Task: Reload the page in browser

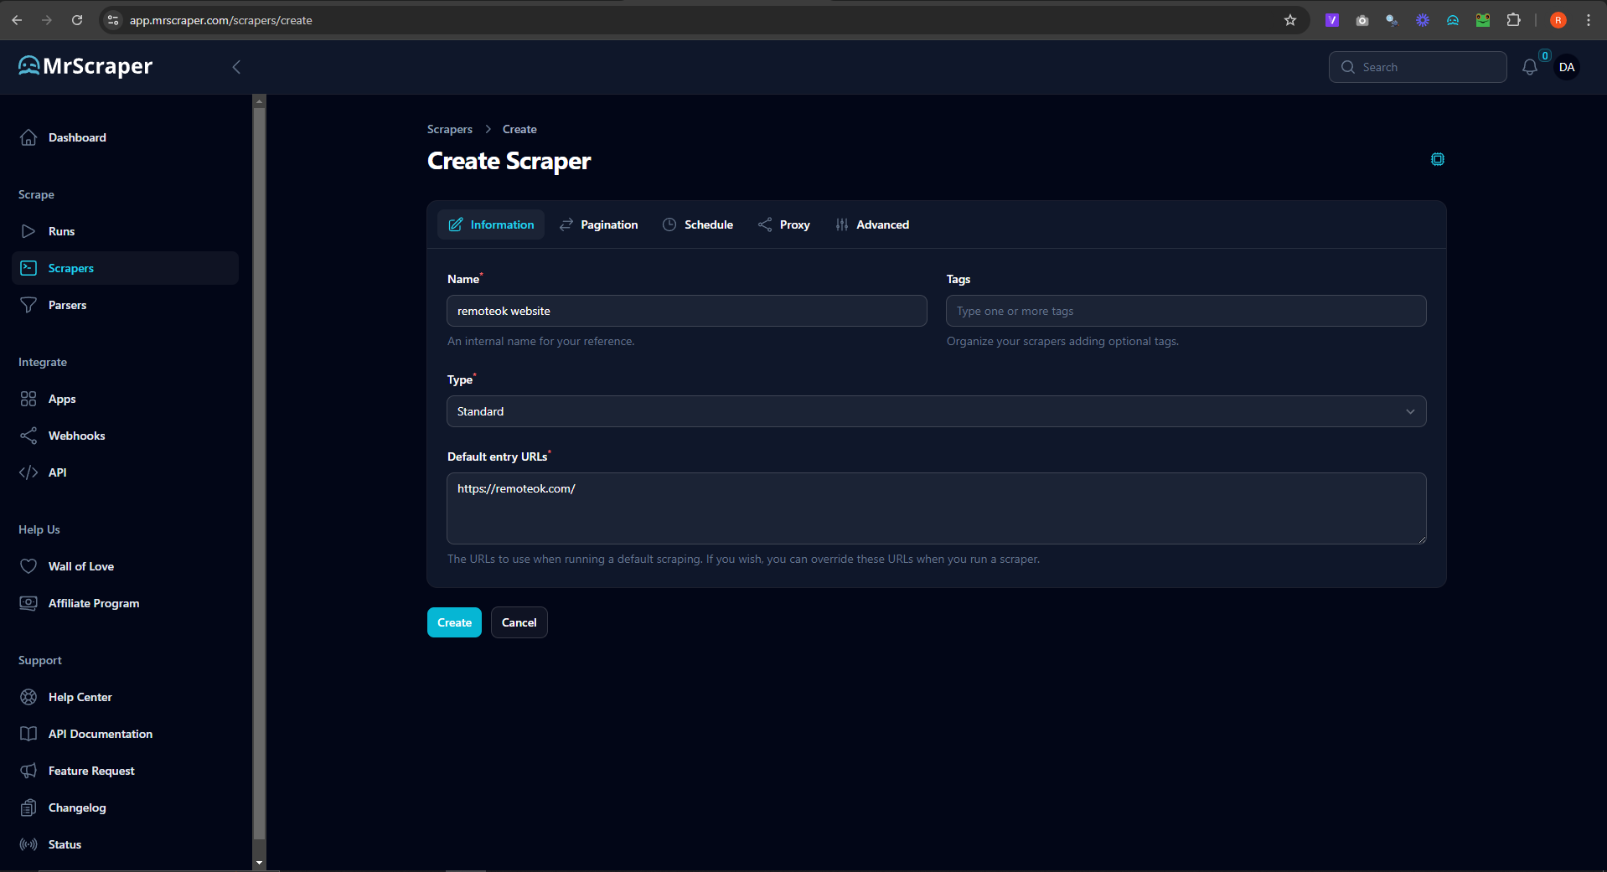Action: click(77, 20)
